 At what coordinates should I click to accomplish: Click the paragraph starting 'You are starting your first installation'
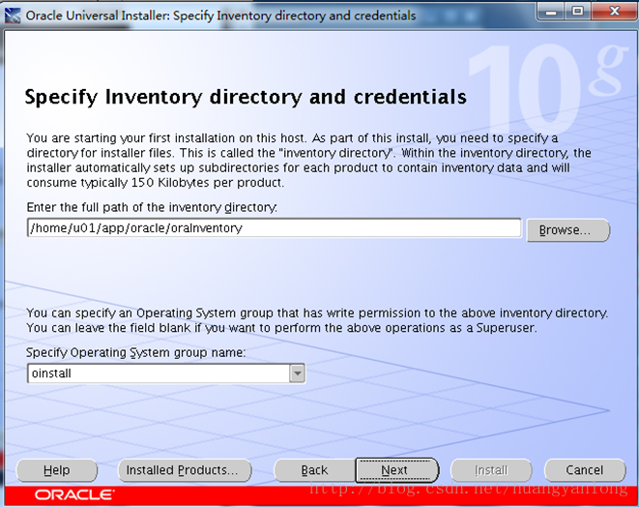[308, 161]
